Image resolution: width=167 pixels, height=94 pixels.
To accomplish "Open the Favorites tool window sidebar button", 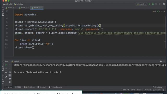I will 3,79.
